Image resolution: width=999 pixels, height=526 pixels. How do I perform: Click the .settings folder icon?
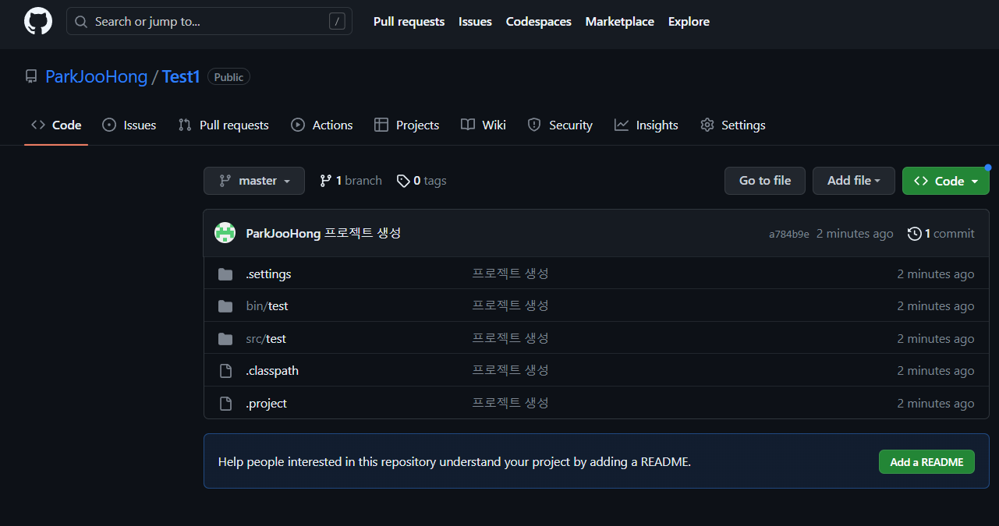pyautogui.click(x=225, y=274)
